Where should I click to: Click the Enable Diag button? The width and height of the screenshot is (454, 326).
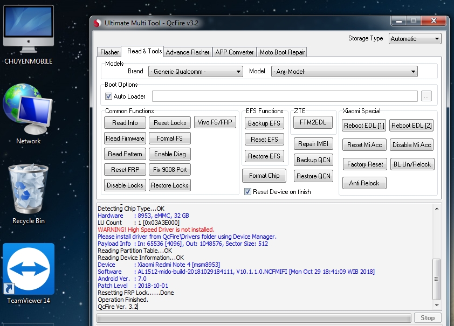tap(170, 154)
